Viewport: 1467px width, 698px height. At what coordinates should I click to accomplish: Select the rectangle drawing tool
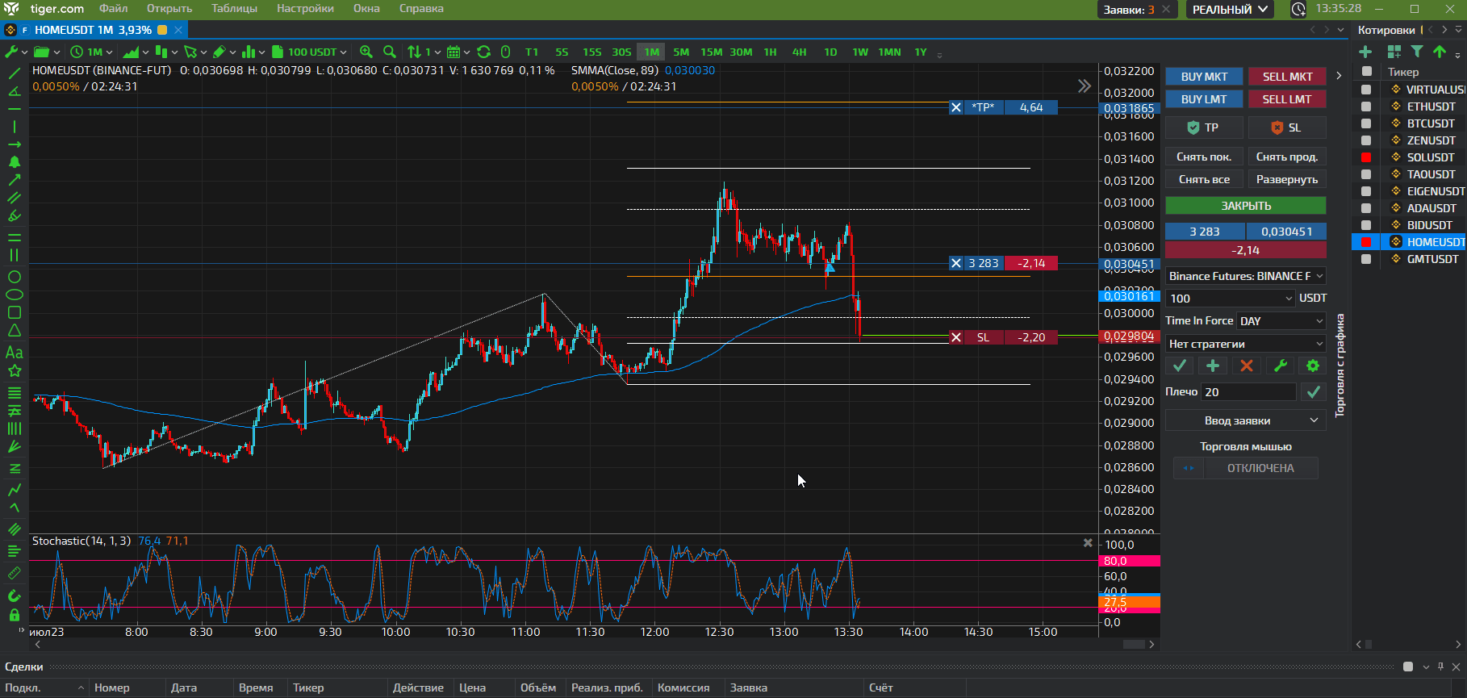pyautogui.click(x=14, y=312)
